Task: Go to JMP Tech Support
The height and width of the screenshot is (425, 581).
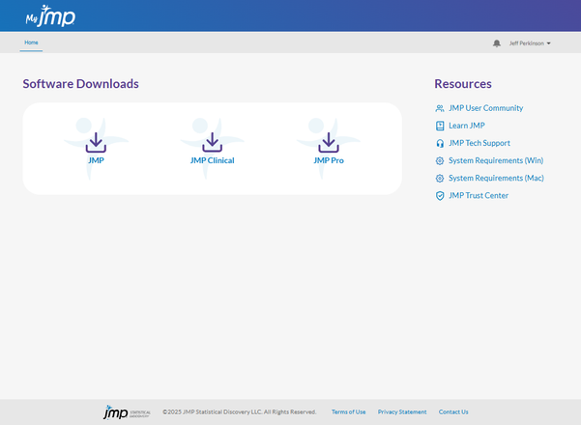Action: pyautogui.click(x=479, y=143)
